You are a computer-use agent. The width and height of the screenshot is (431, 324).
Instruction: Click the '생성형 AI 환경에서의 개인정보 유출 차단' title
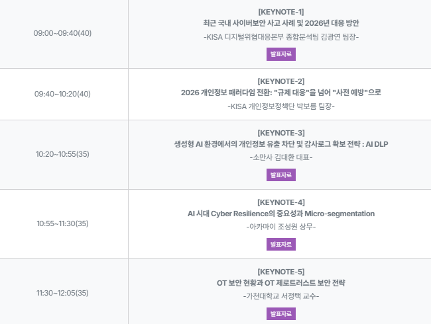280,144
